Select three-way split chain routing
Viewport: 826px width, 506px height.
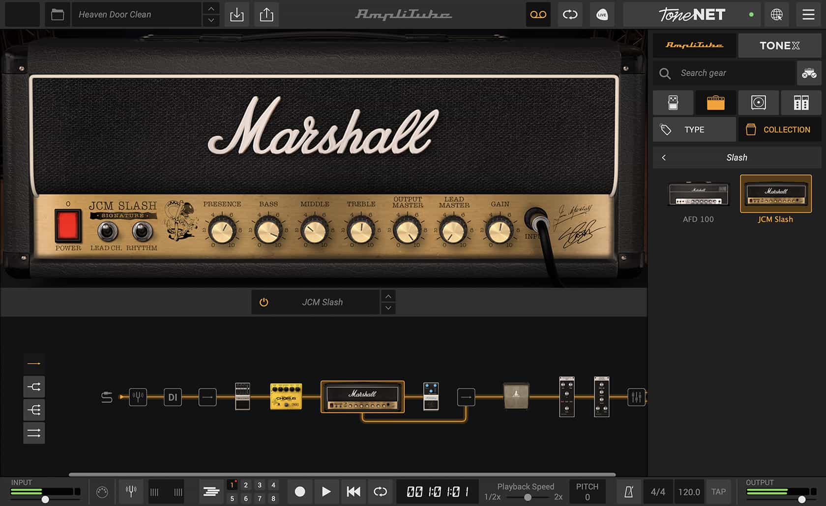34,410
